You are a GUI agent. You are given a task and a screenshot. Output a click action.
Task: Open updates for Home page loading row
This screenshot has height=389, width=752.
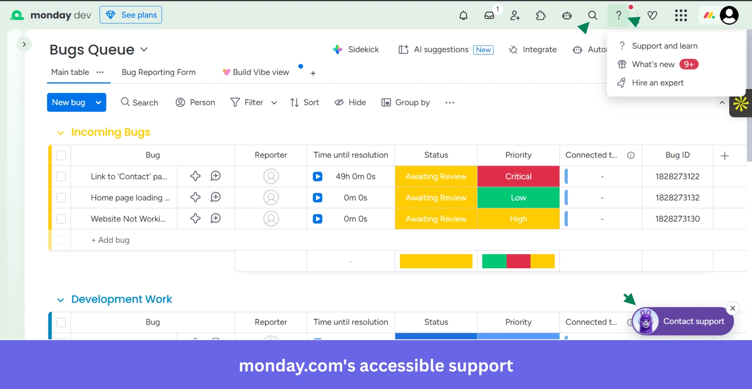click(216, 197)
